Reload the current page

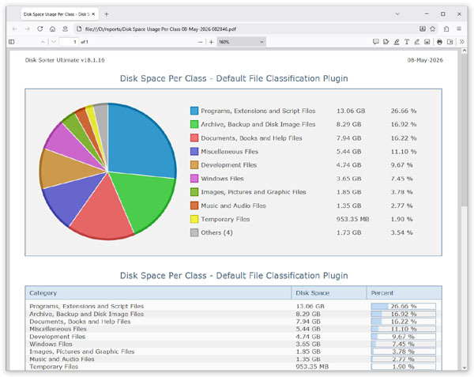coord(40,29)
